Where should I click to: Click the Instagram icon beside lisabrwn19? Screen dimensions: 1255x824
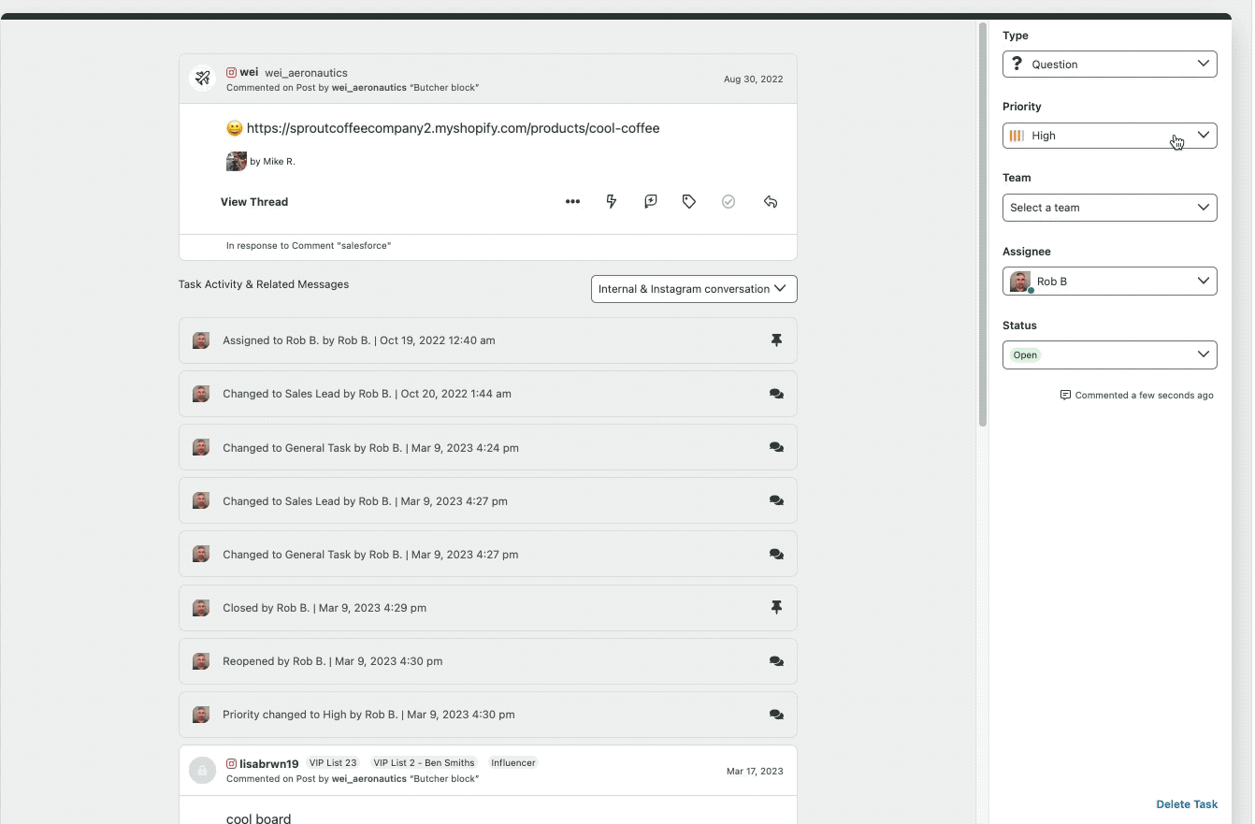click(231, 763)
